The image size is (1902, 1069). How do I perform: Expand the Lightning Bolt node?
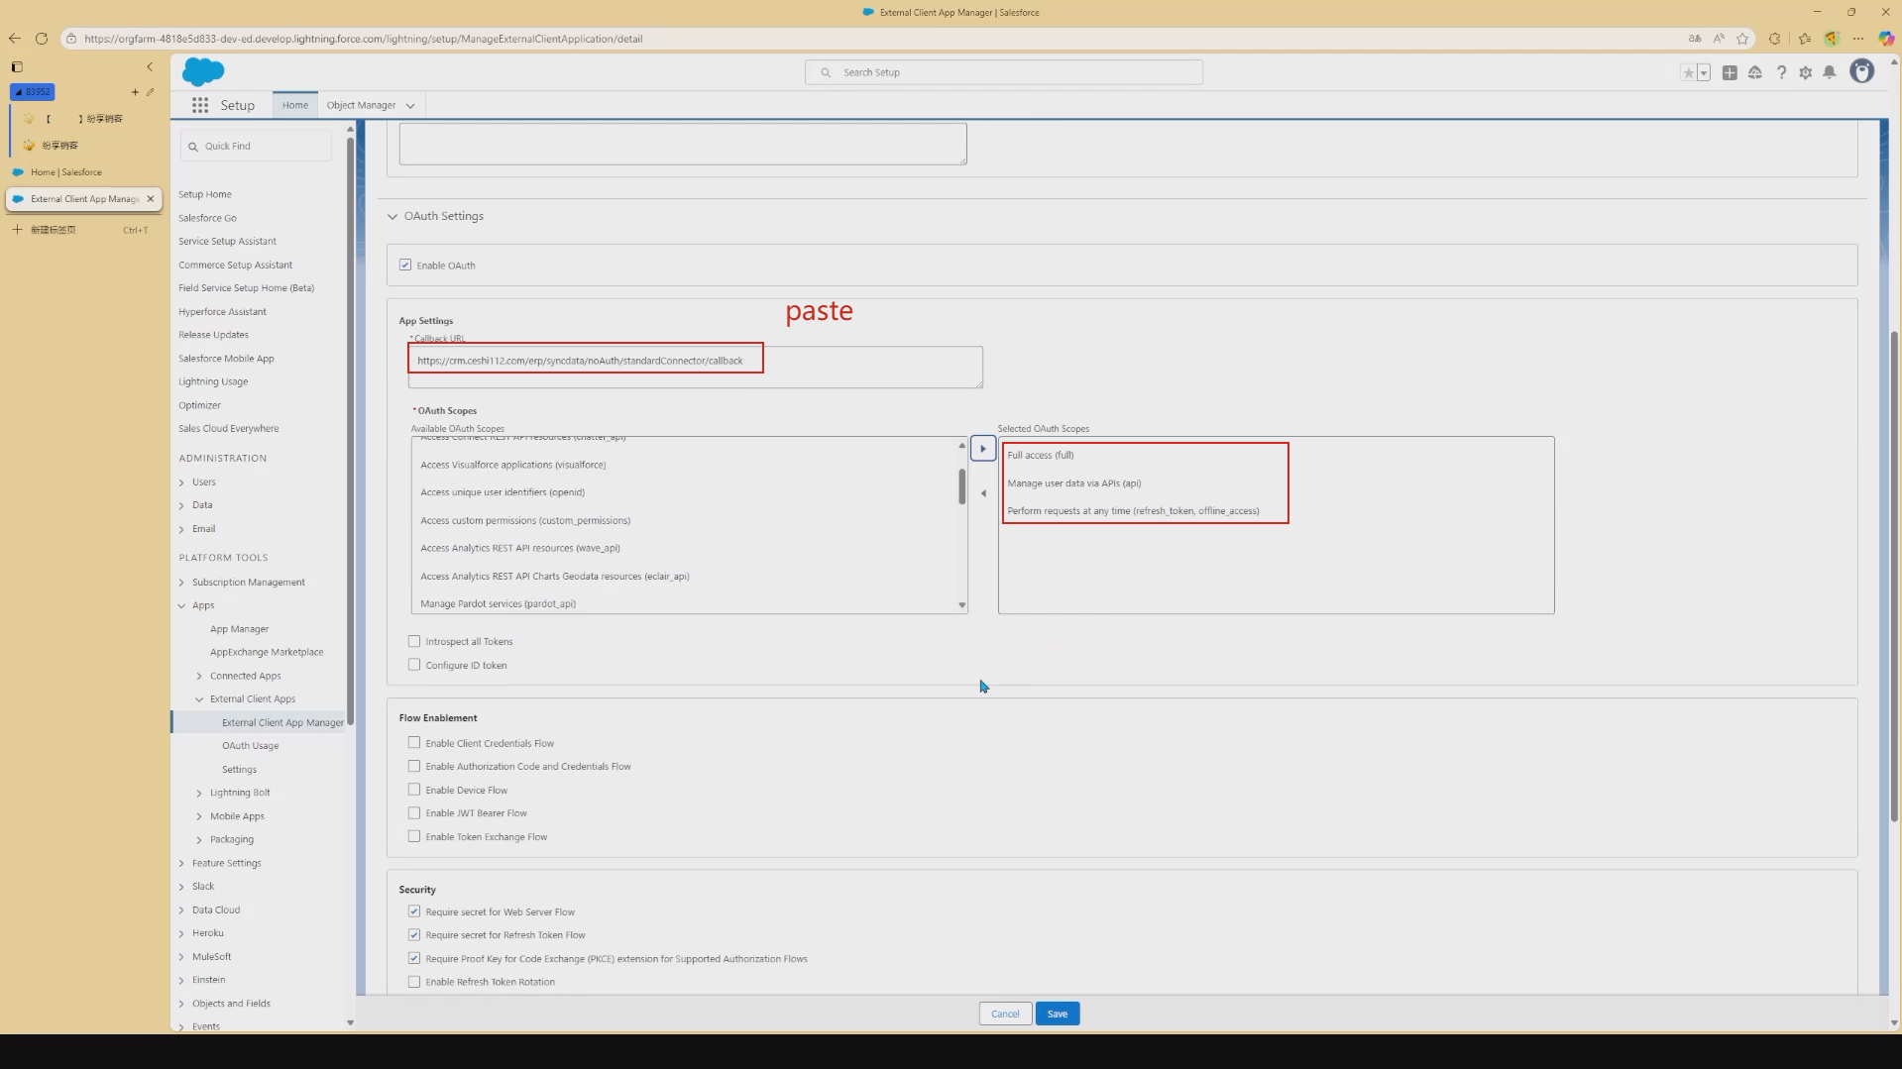point(199,793)
